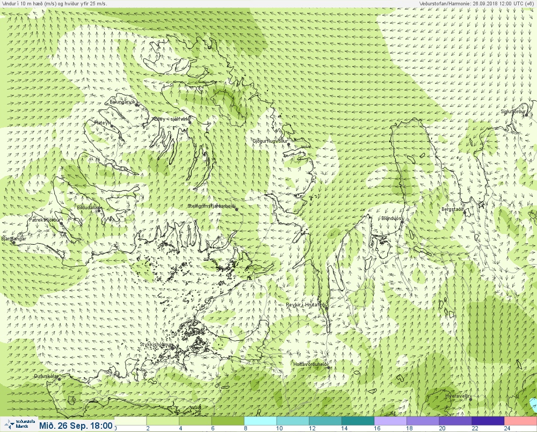This screenshot has height=432, width=537.
Task: Click the dark indigo 22–24 m/s legend swatch
Action: [488, 421]
